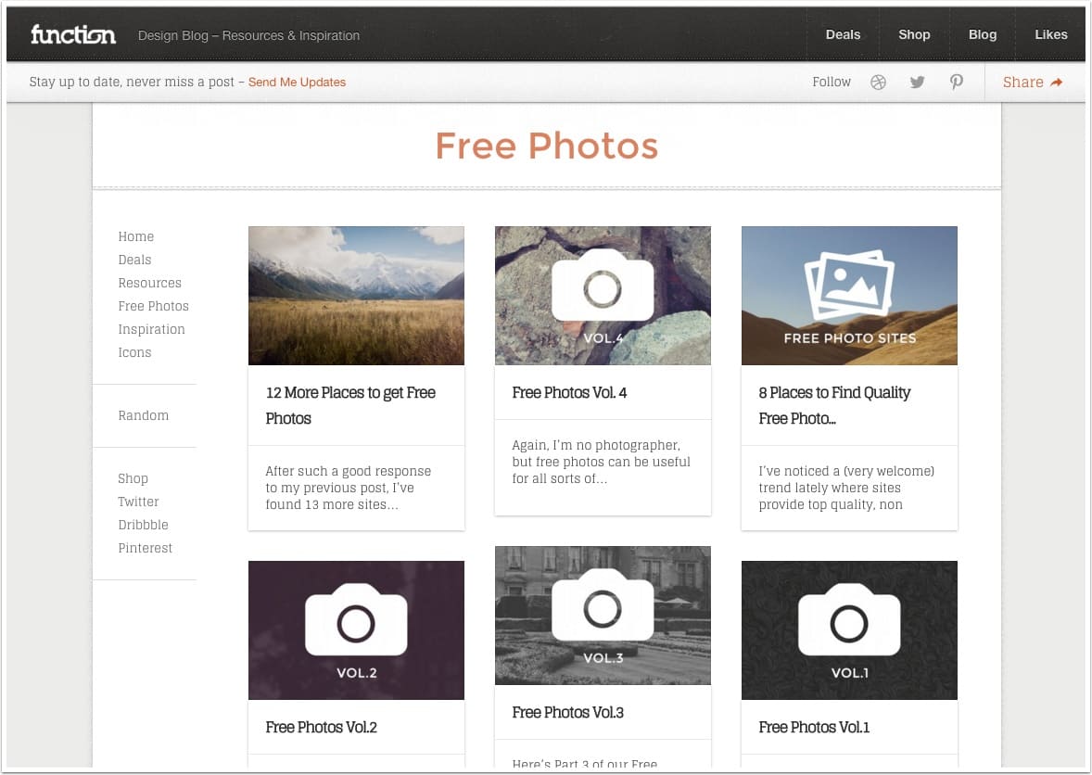The height and width of the screenshot is (775, 1092).
Task: Select Inspiration in the sidebar
Action: pyautogui.click(x=151, y=330)
